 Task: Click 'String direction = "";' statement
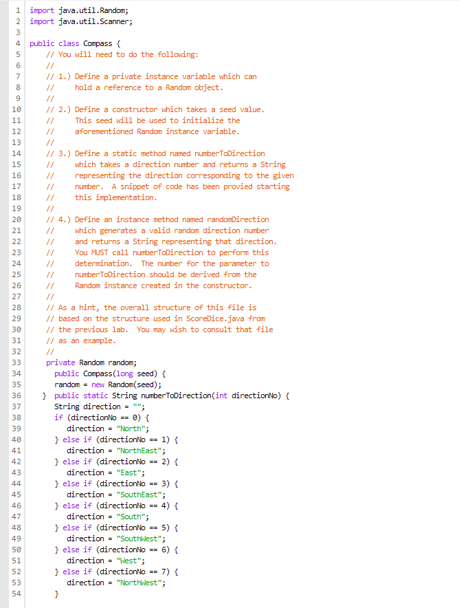tap(100, 406)
